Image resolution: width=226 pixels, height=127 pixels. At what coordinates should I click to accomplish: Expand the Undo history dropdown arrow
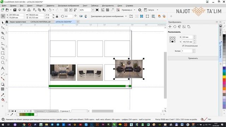[x=53, y=10]
